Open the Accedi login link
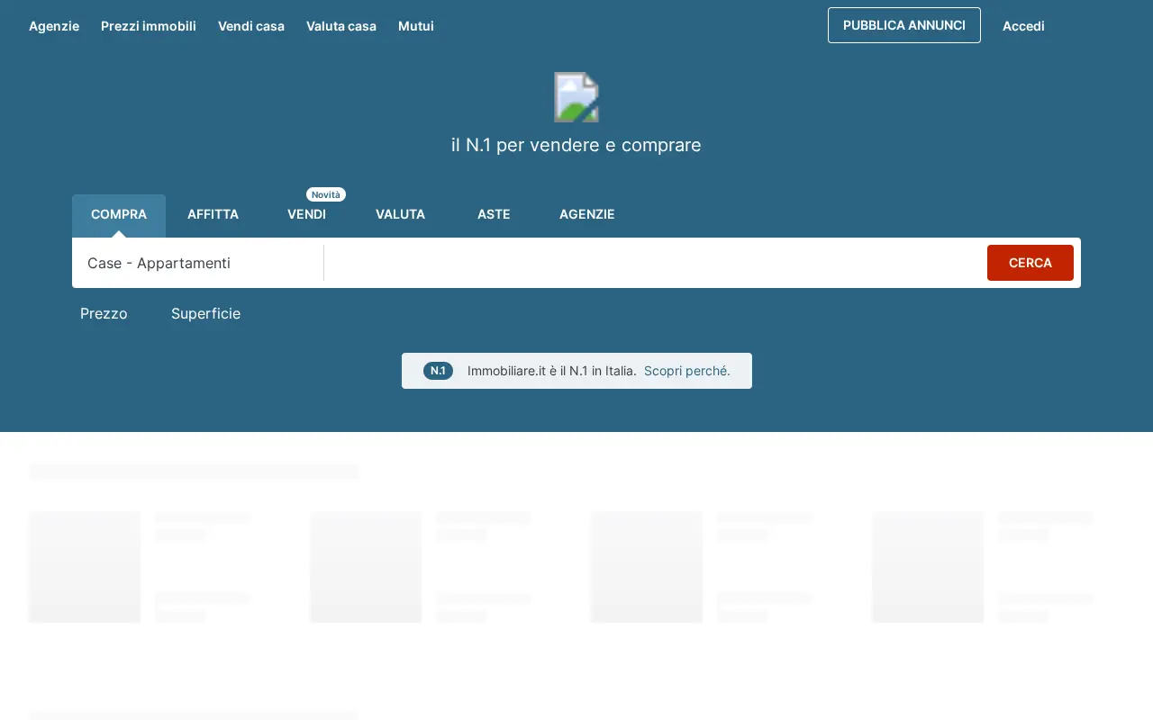The image size is (1153, 720). (x=1023, y=26)
